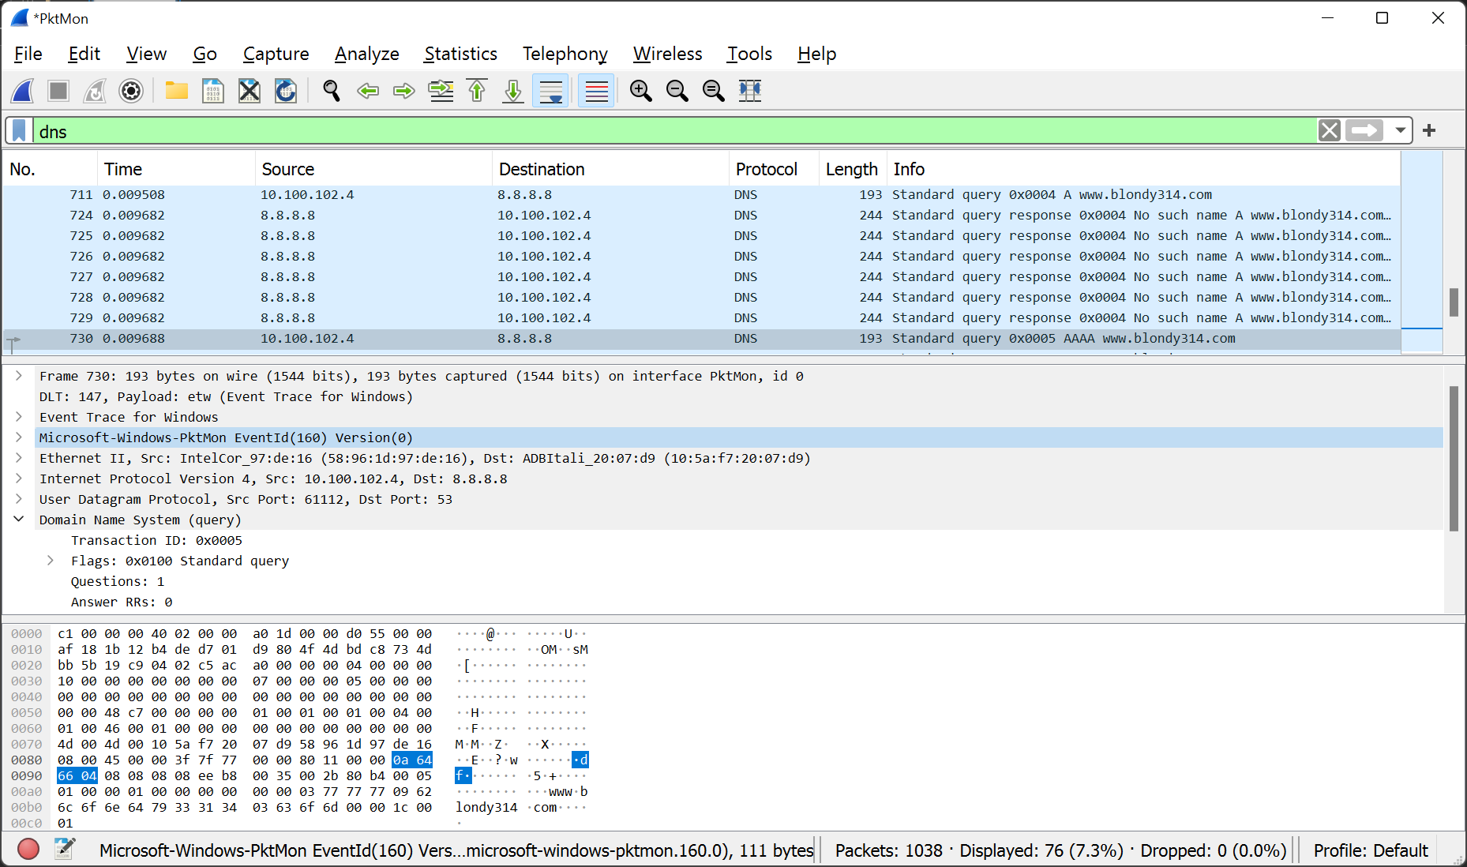This screenshot has width=1467, height=867.
Task: Select Transaction ID: 0x0005 field
Action: click(x=156, y=540)
